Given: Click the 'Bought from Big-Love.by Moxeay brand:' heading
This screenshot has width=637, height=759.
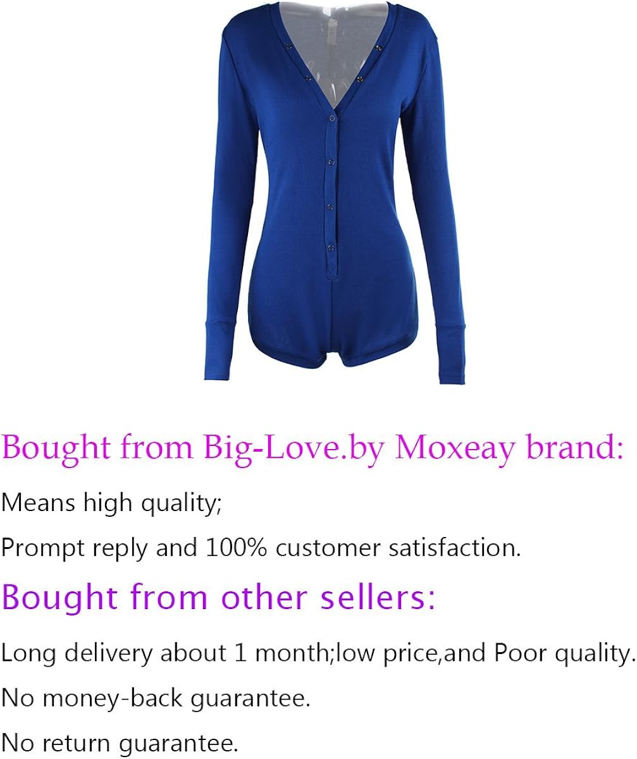Looking at the screenshot, I should coord(312,448).
